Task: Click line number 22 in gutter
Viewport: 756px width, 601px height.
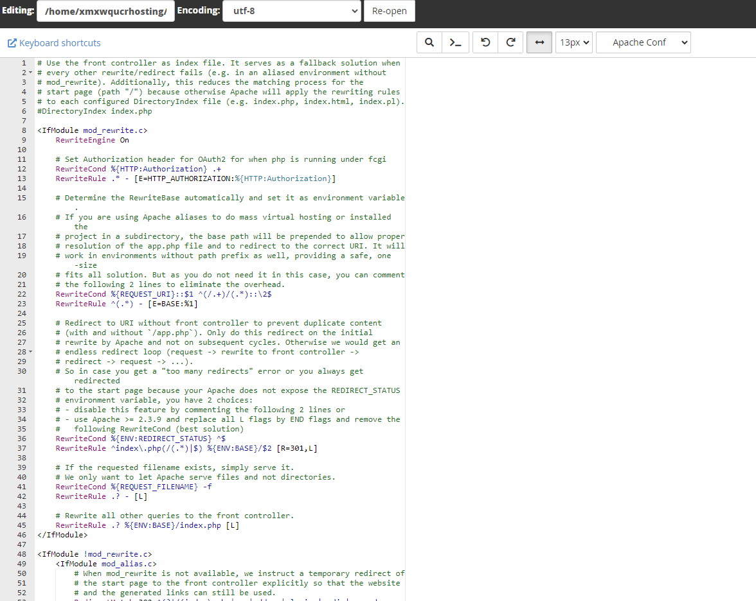Action: point(22,294)
